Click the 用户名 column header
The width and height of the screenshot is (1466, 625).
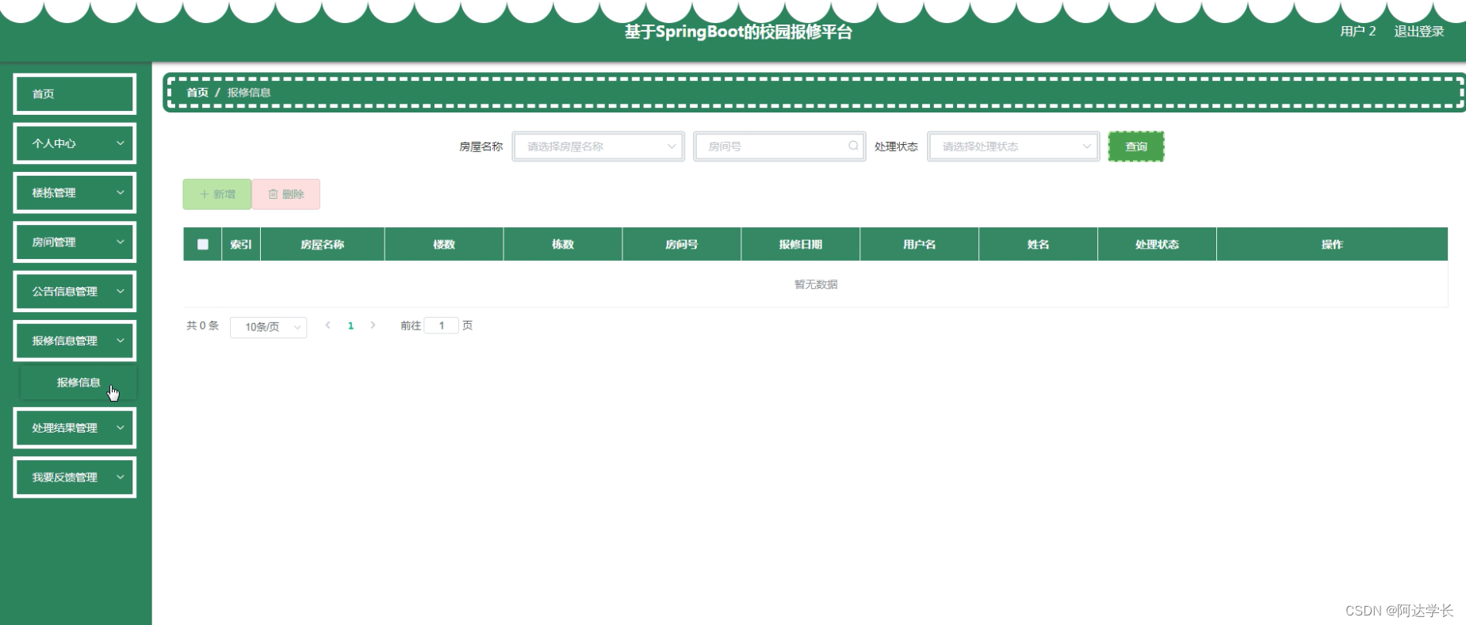point(920,244)
